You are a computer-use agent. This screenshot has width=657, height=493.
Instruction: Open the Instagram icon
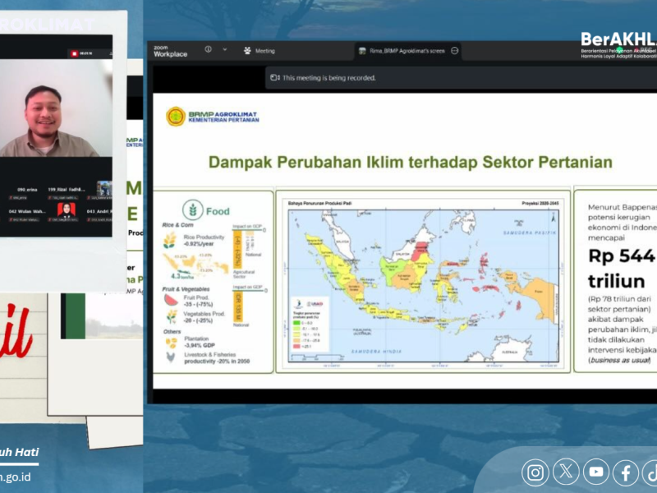535,472
